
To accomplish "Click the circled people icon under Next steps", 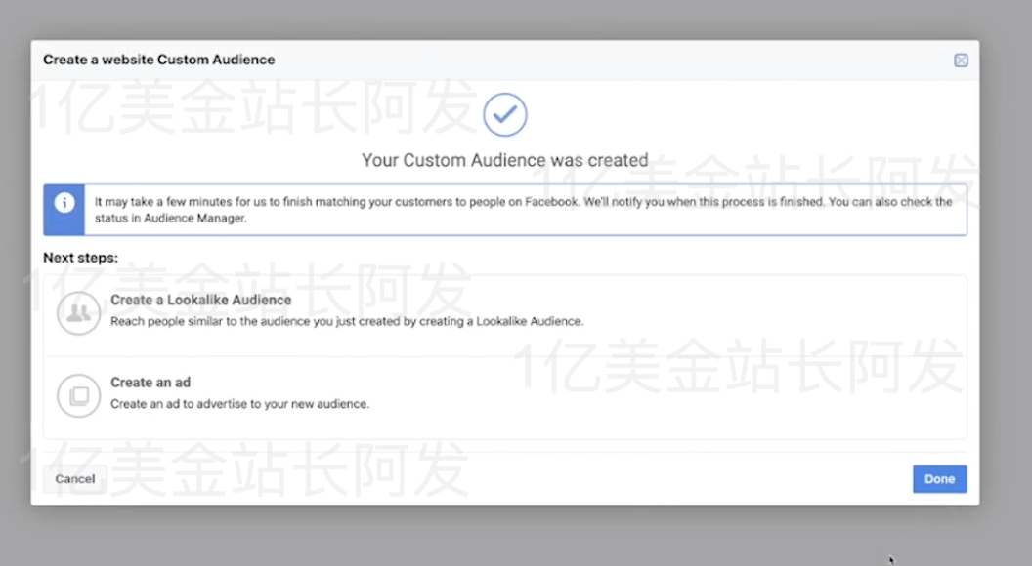I will (78, 312).
